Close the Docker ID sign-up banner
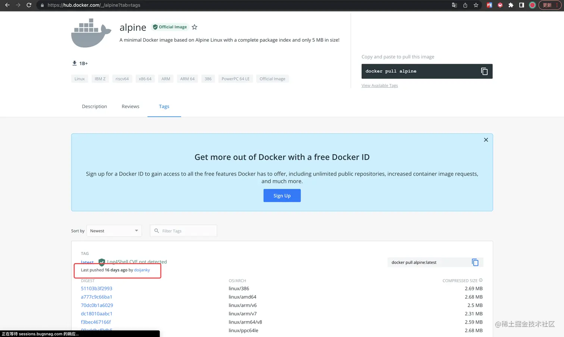 pyautogui.click(x=486, y=140)
